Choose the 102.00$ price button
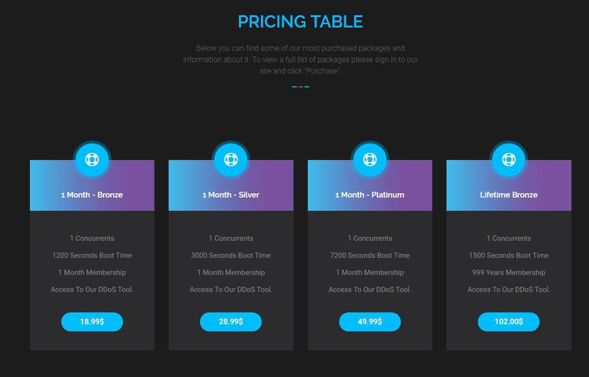The image size is (589, 377). tap(508, 322)
